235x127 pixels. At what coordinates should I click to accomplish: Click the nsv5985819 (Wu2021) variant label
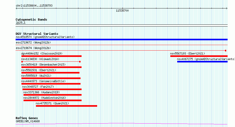(36, 76)
